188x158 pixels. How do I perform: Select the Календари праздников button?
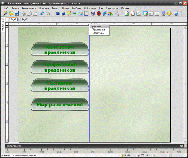60,49
